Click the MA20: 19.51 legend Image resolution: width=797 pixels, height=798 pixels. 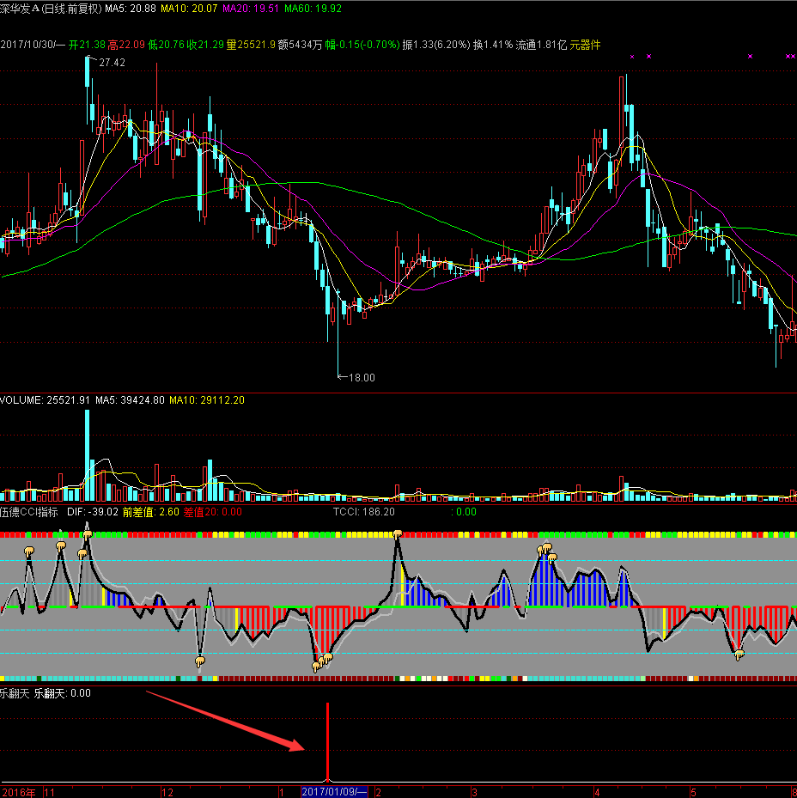(x=251, y=9)
